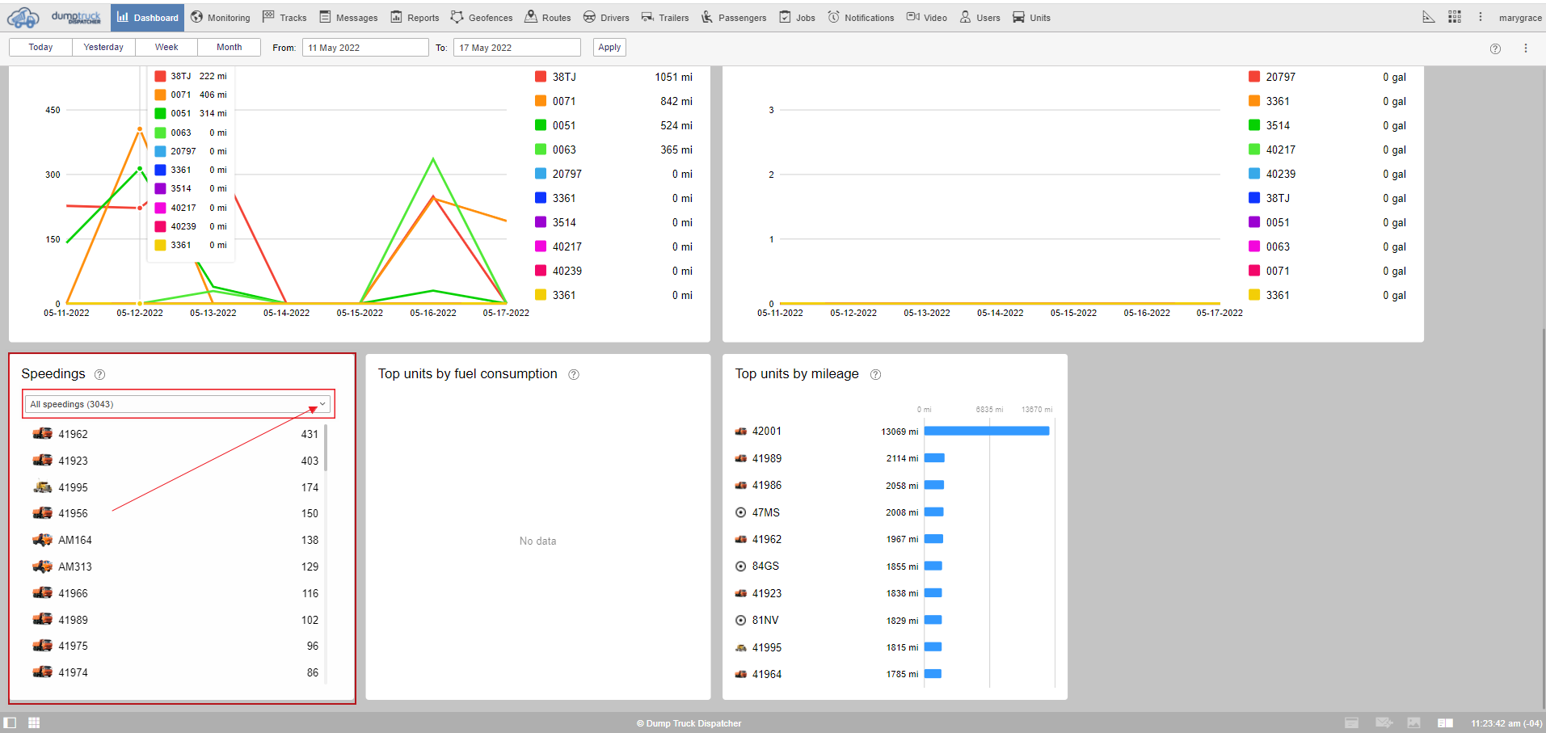1546x733 pixels.
Task: Click the image icon in bottom status bar
Action: (x=1413, y=722)
